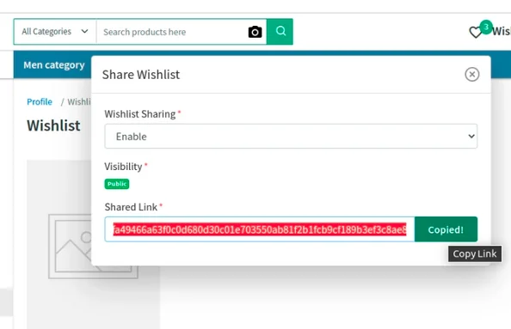Click the green search magnifier button
This screenshot has width=511, height=329.
280,32
